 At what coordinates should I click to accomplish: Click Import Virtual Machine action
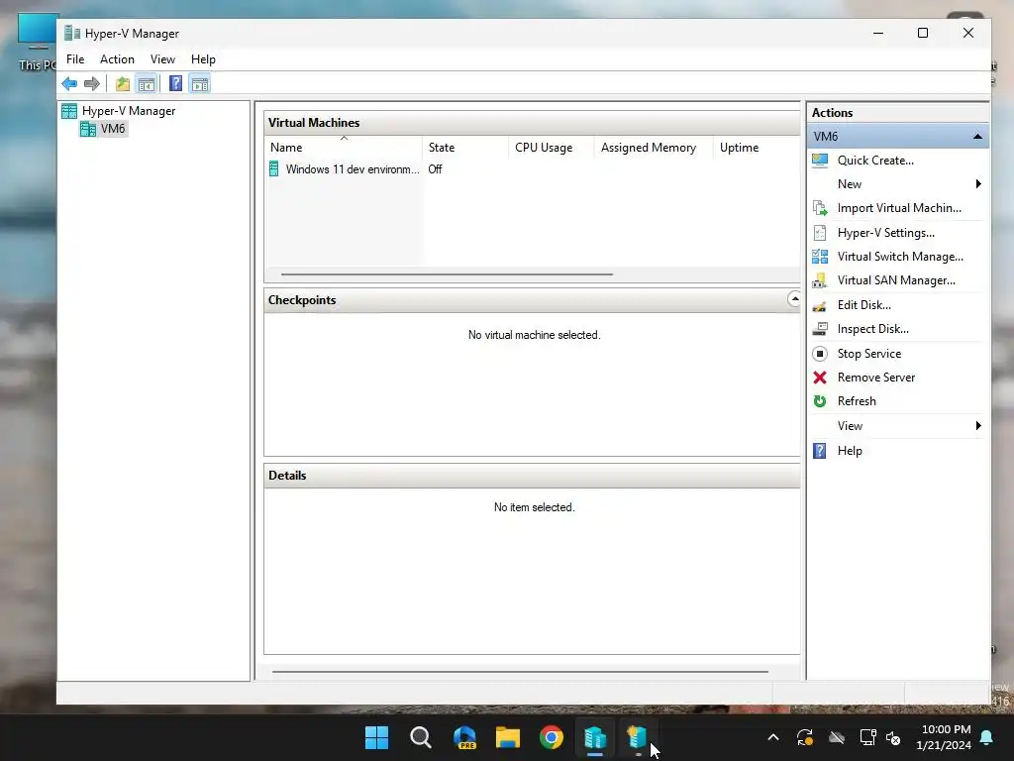[899, 208]
